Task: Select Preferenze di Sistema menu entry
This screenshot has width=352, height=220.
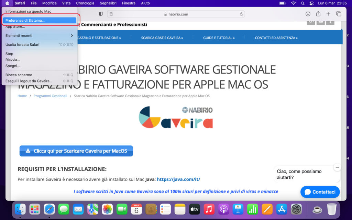Action: coord(40,20)
